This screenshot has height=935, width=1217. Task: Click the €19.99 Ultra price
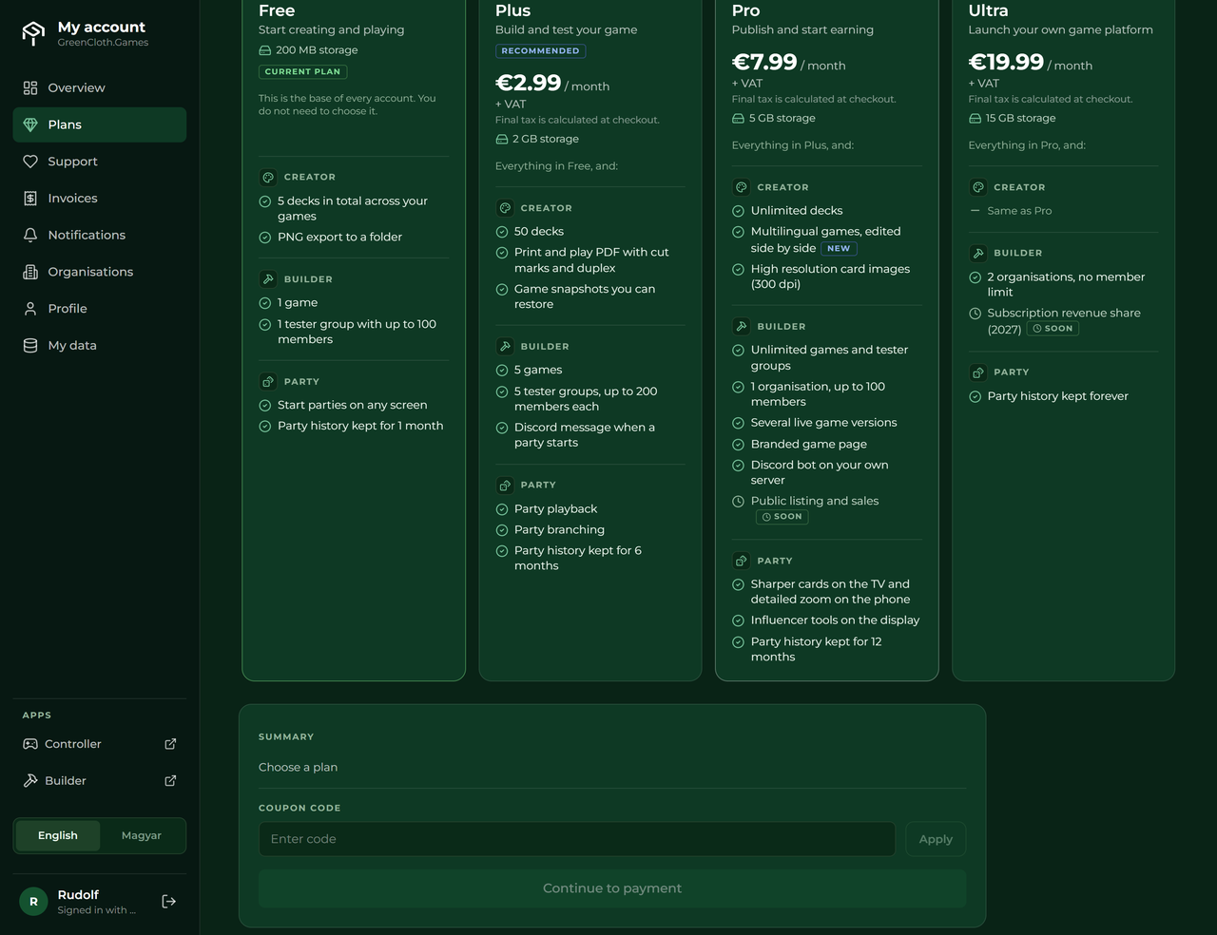click(x=1006, y=62)
